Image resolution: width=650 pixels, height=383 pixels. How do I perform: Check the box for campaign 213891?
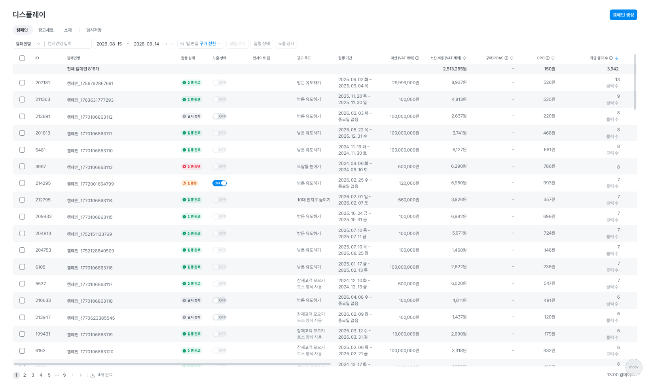(x=22, y=116)
